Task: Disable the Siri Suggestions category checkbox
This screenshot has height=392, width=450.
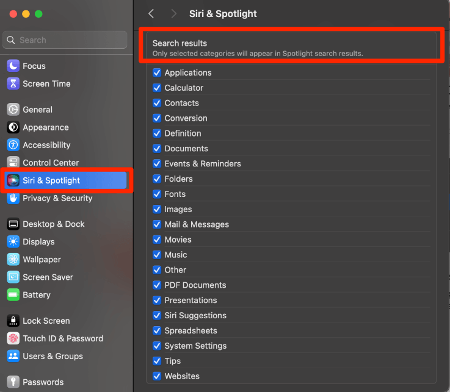Action: coord(157,315)
